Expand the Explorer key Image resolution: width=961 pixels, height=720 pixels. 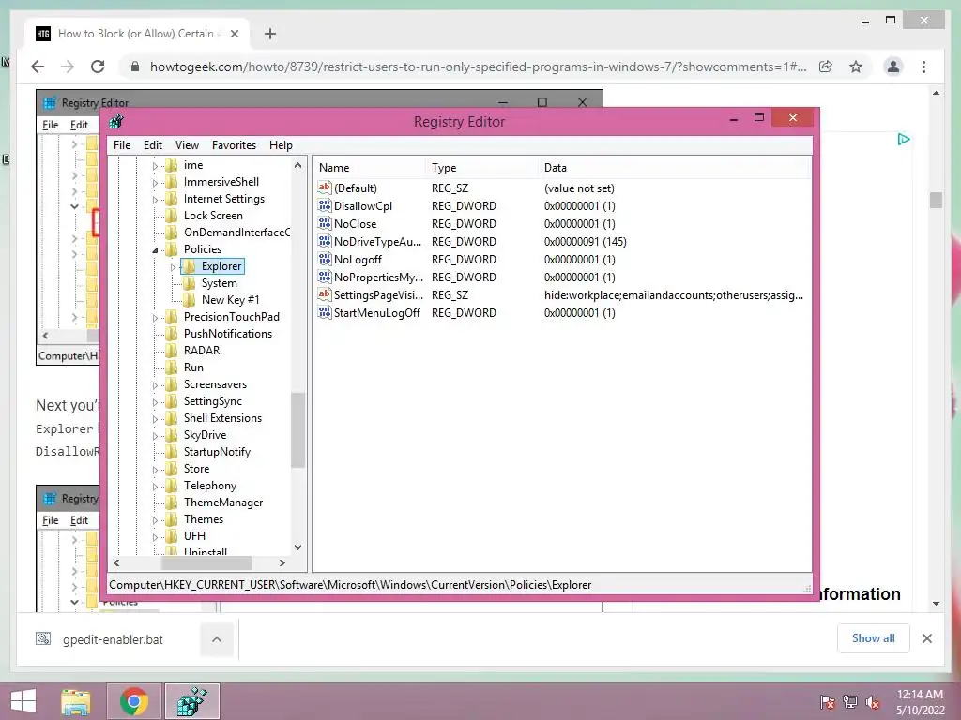tap(173, 267)
